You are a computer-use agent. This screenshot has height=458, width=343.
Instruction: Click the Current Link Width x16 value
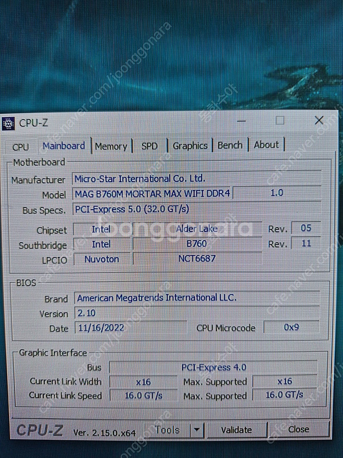pos(143,382)
